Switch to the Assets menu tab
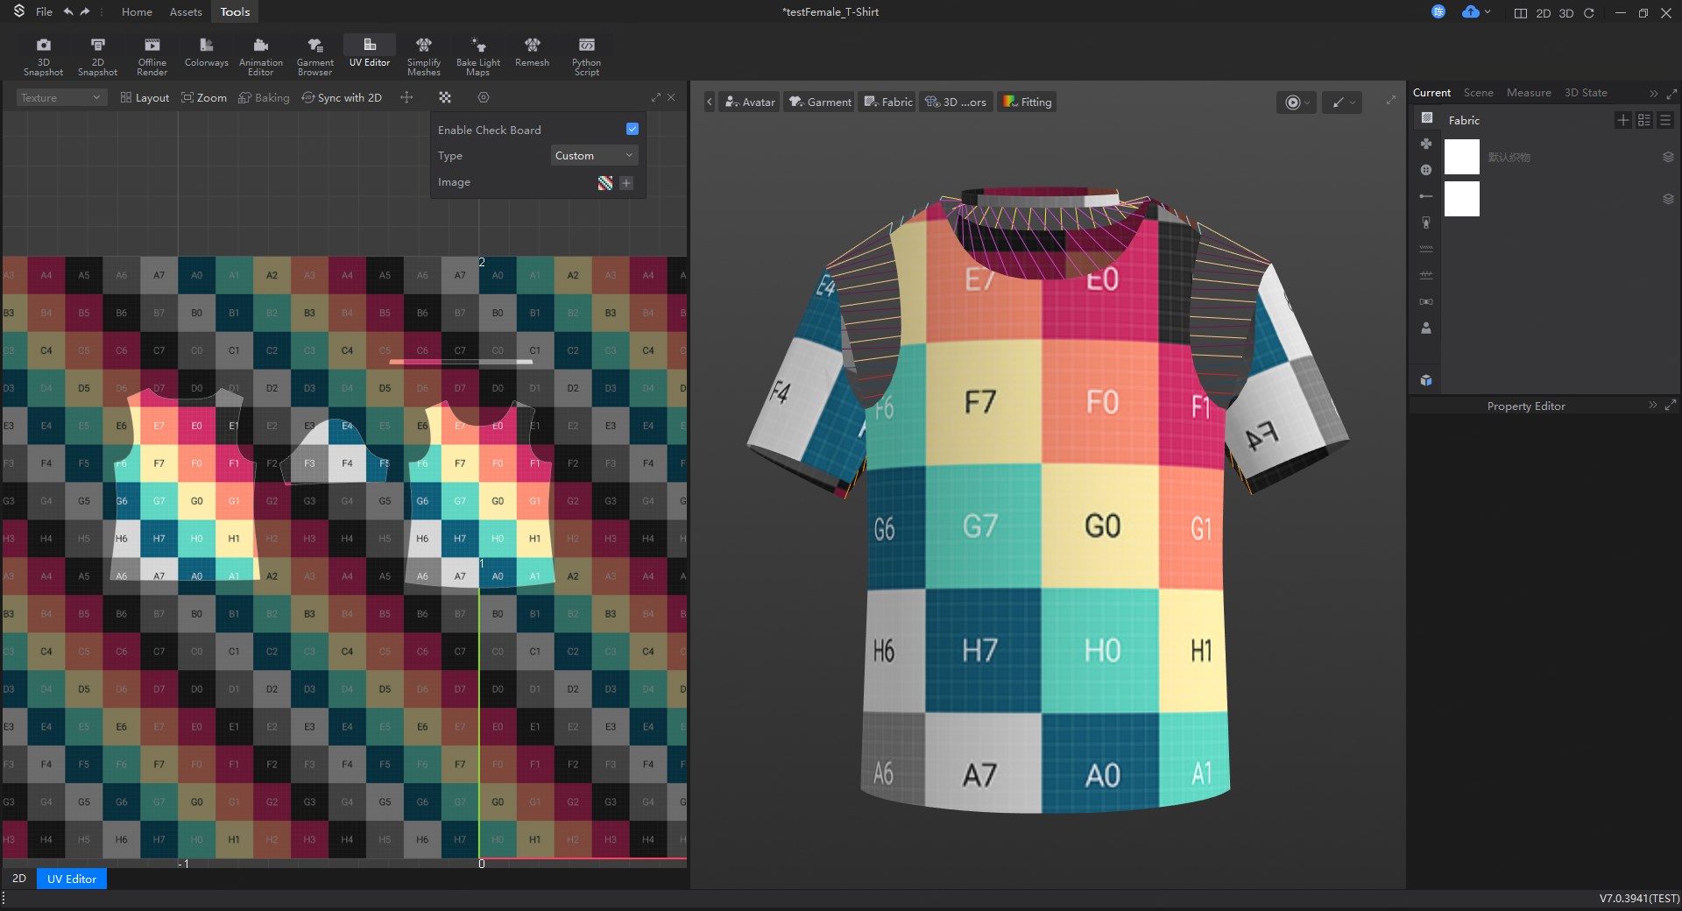This screenshot has width=1682, height=911. tap(186, 12)
